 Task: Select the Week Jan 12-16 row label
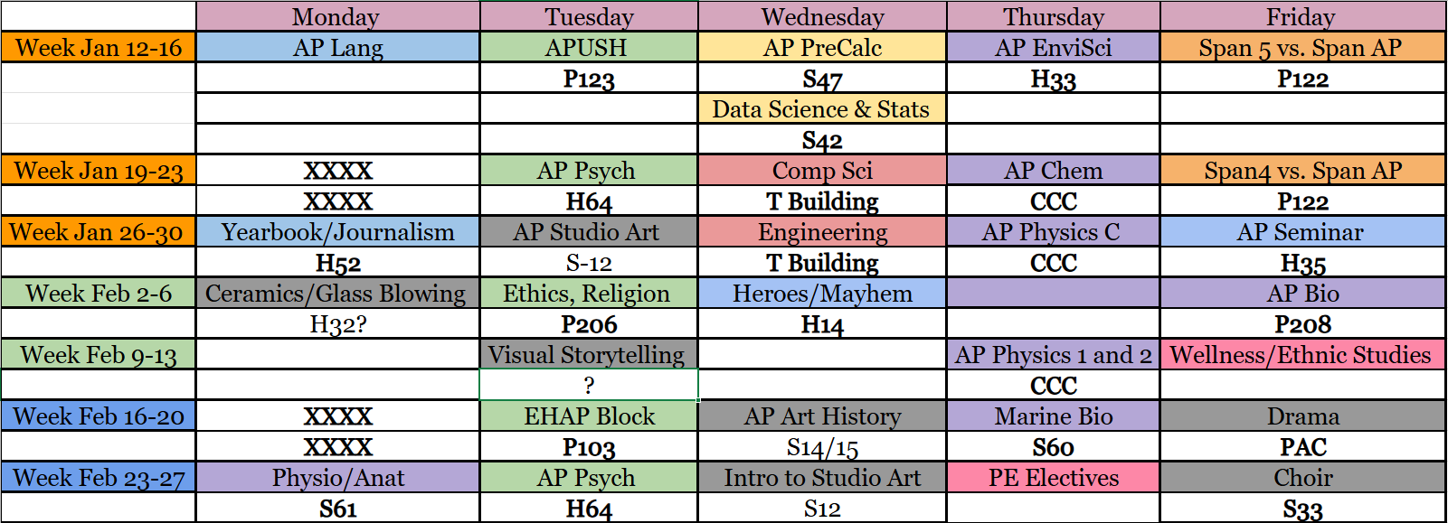coord(99,48)
